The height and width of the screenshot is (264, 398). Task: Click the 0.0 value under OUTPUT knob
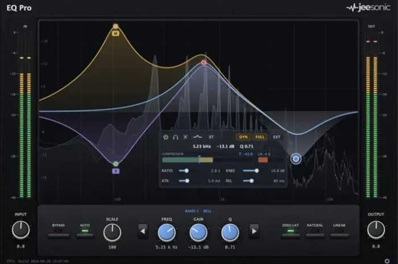pos(376,246)
